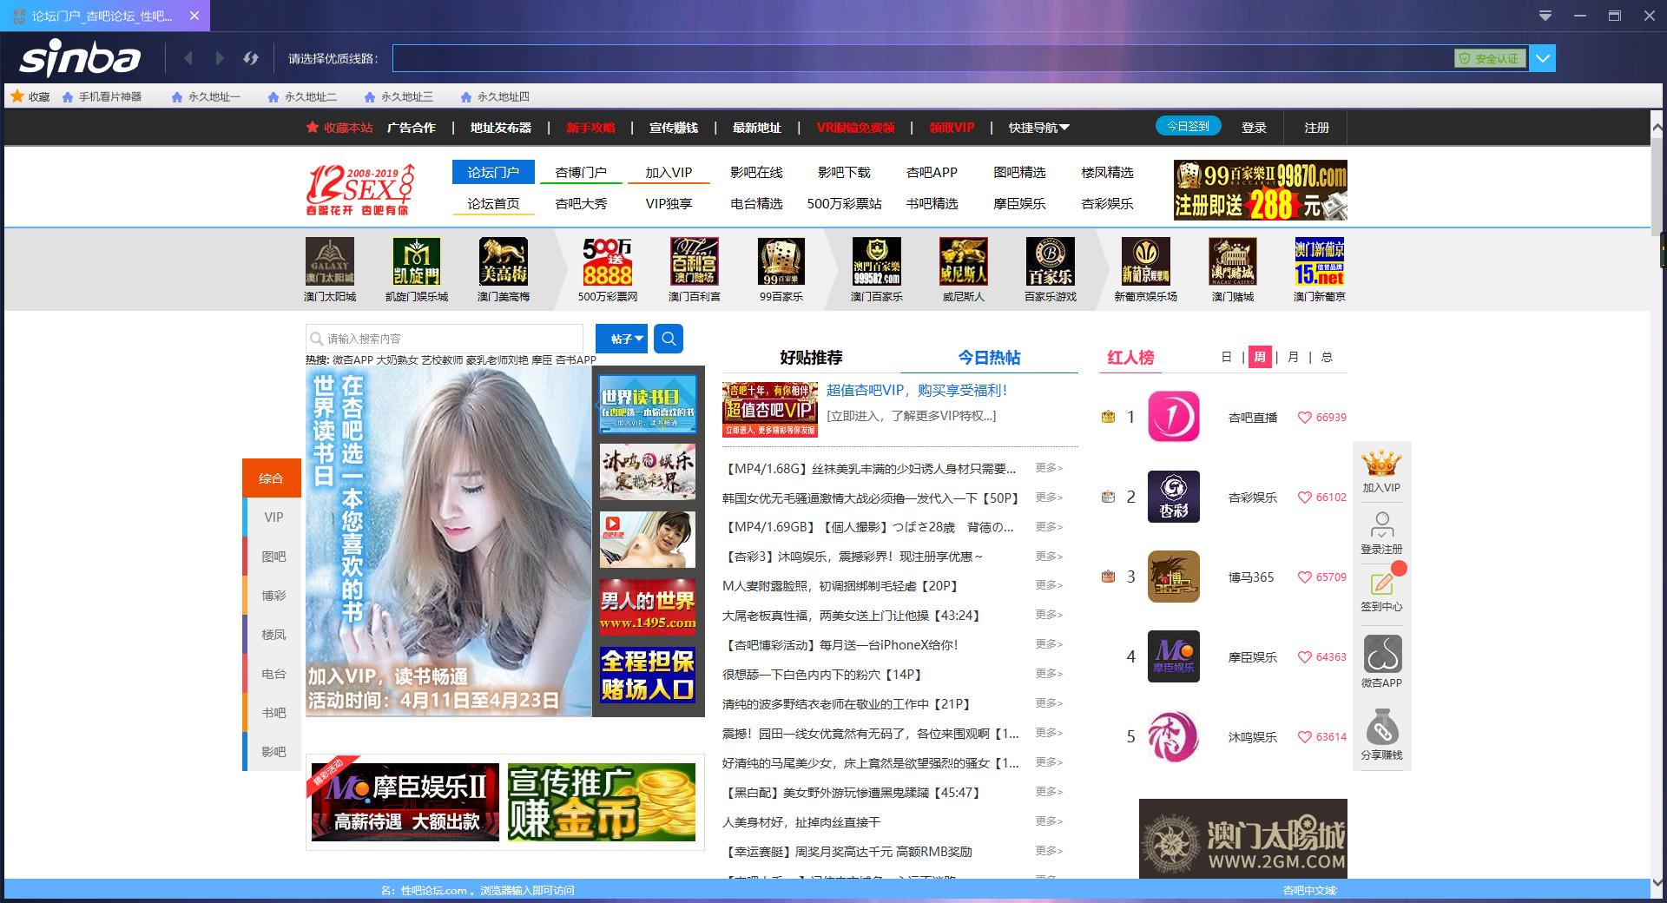Switch to the 好贴推荐 tab

tap(811, 358)
